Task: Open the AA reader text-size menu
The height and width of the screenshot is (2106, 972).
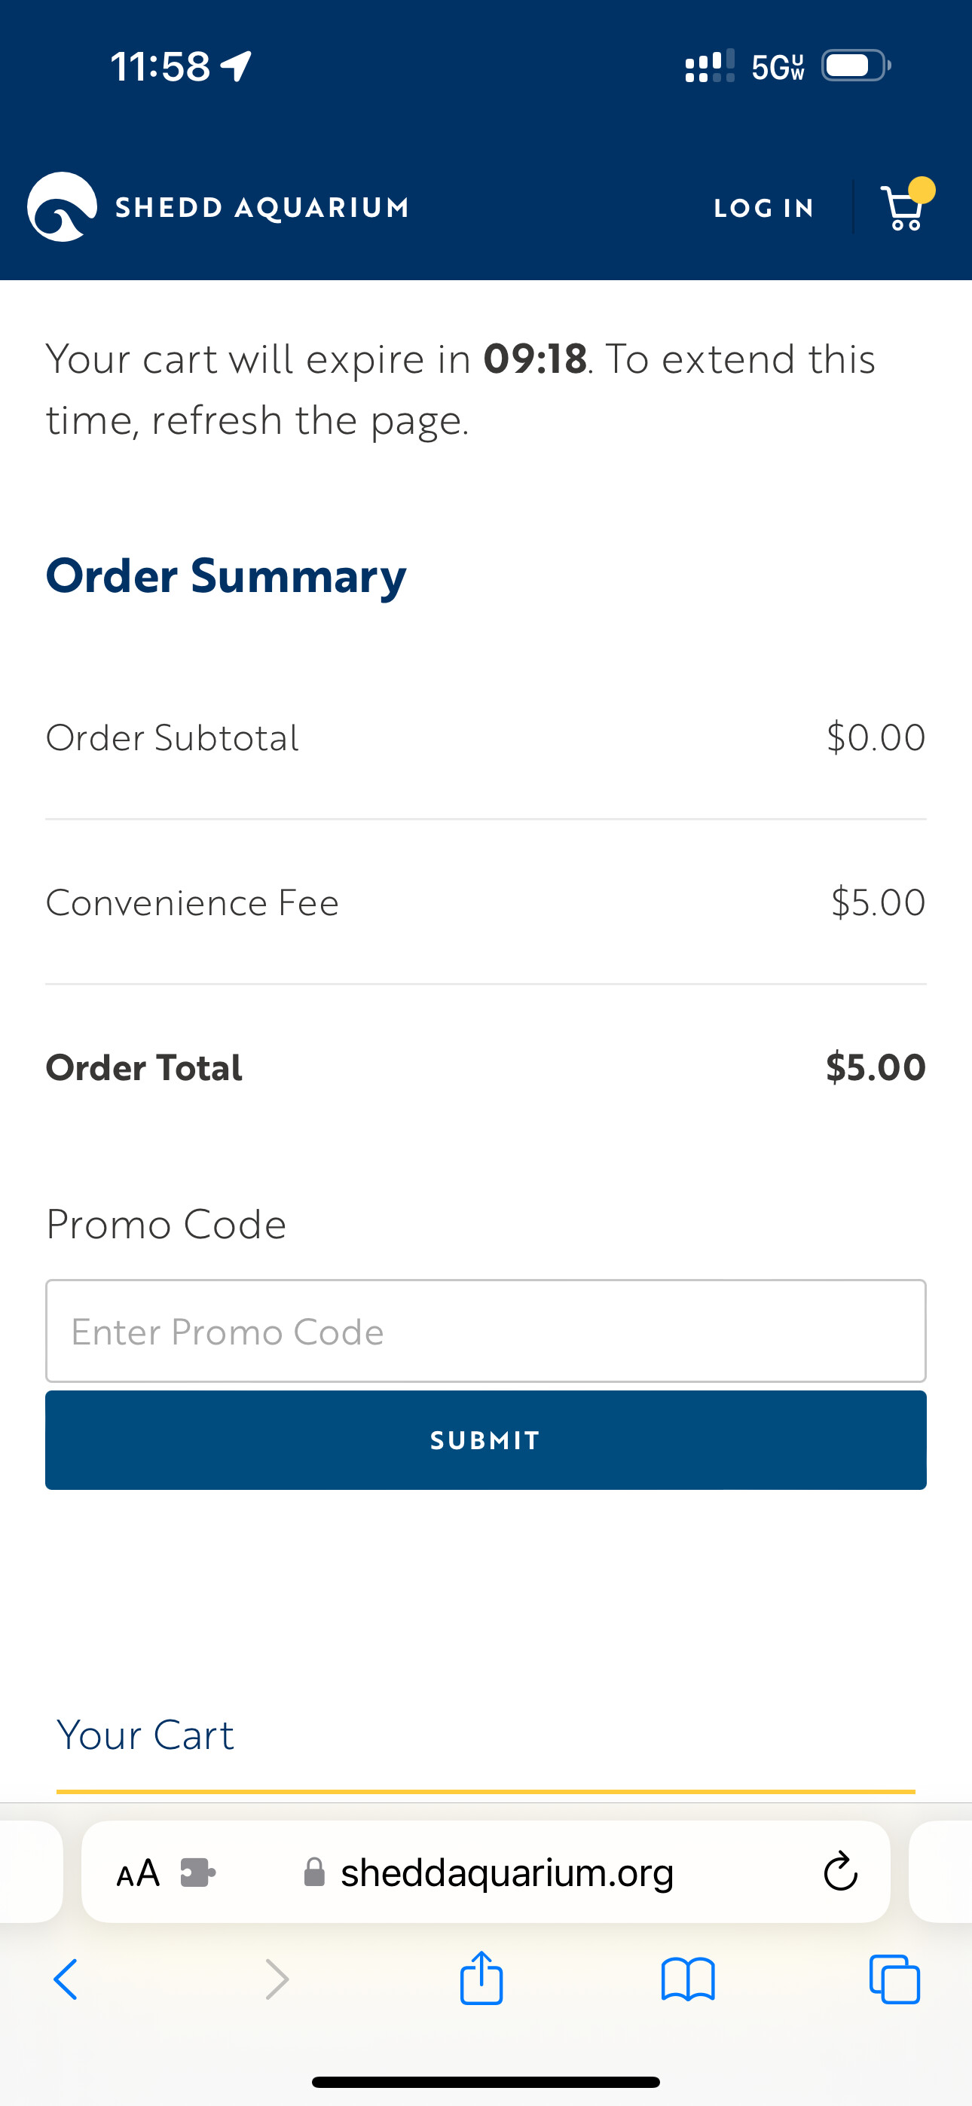Action: coord(137,1873)
